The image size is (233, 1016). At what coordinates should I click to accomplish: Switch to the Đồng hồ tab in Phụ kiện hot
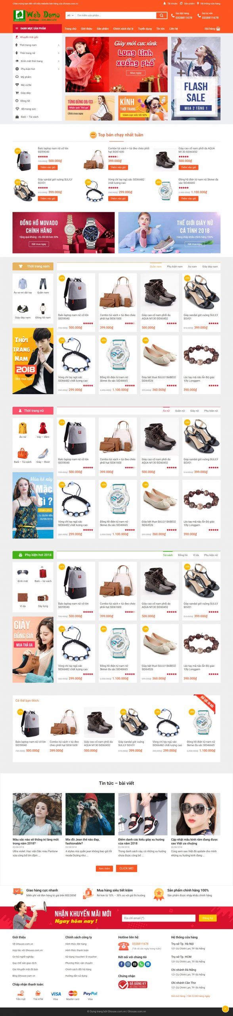coord(183,555)
